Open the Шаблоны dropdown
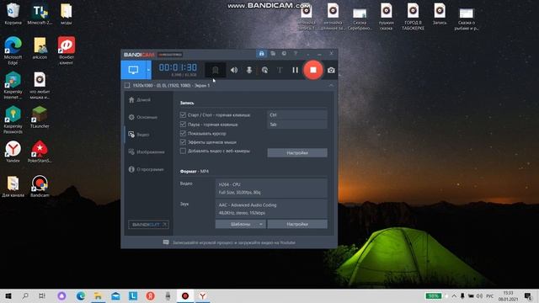 click(240, 224)
